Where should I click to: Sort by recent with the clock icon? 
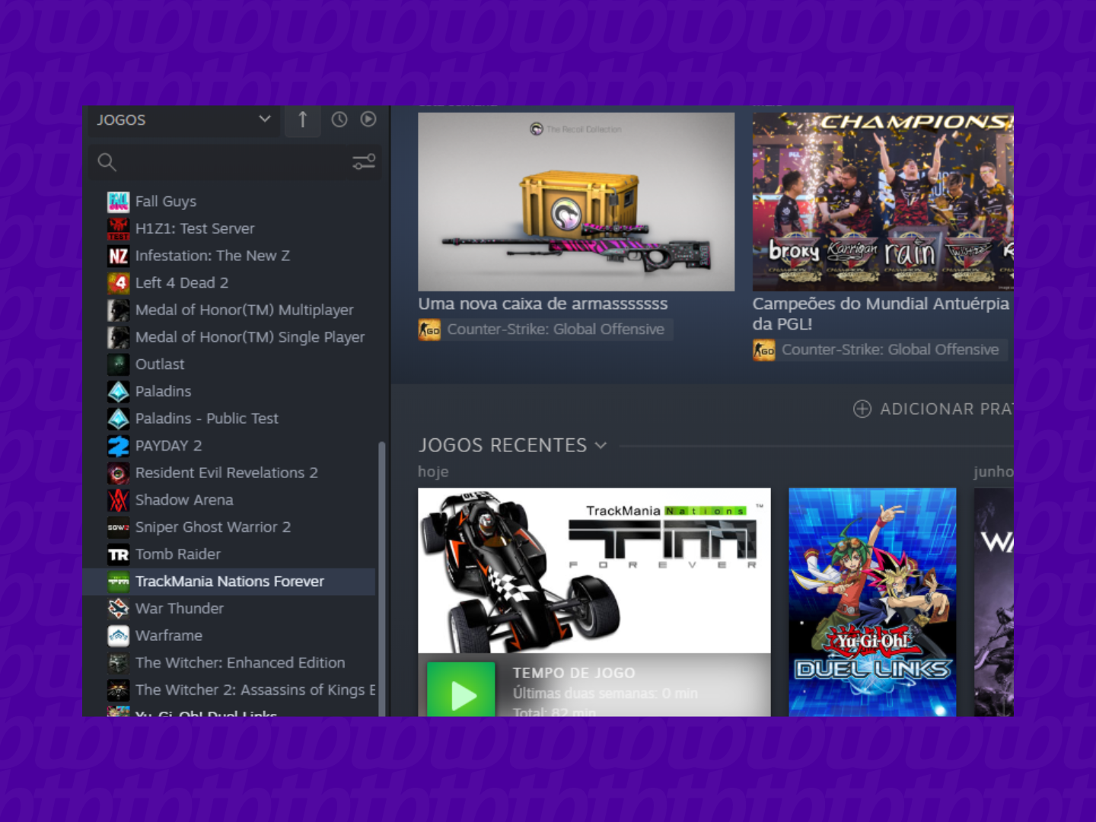[x=339, y=119]
